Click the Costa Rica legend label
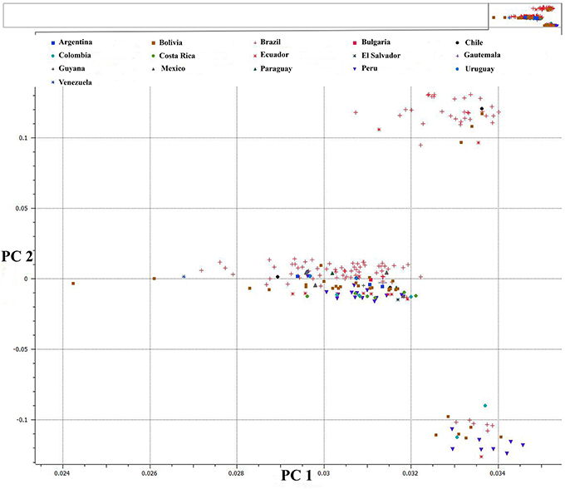The height and width of the screenshot is (489, 565). pyautogui.click(x=177, y=56)
